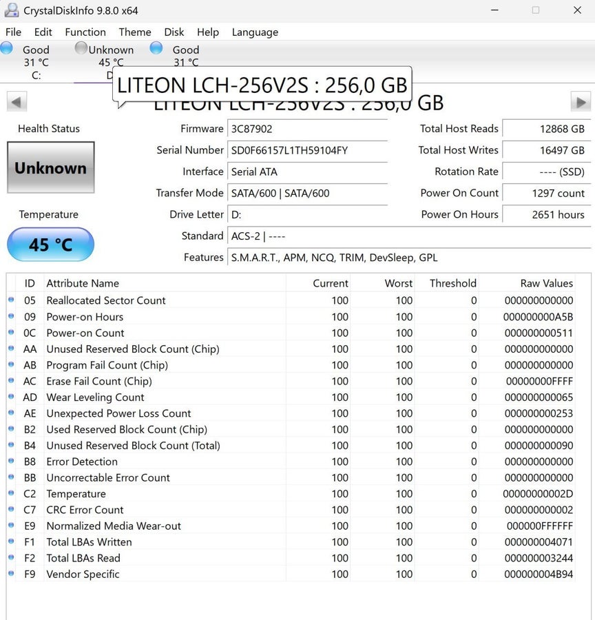Select Erase Fail Count (Chip) row
This screenshot has height=620, width=595.
point(291,381)
